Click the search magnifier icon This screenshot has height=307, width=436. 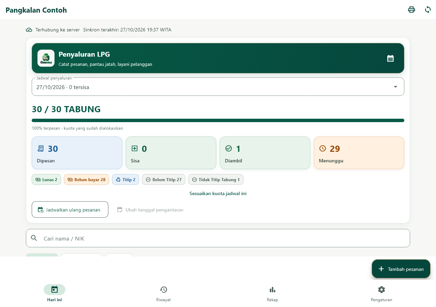(34, 238)
